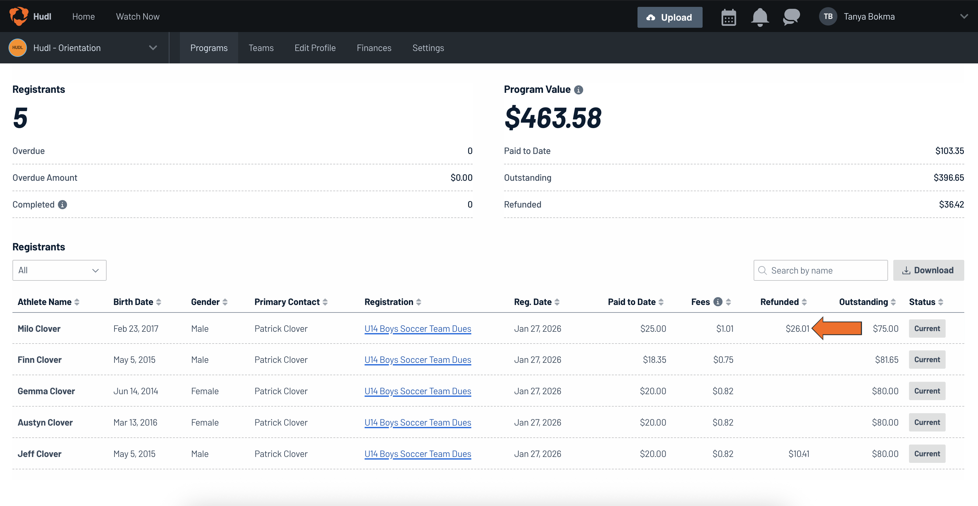Click the Upload button

tap(670, 17)
